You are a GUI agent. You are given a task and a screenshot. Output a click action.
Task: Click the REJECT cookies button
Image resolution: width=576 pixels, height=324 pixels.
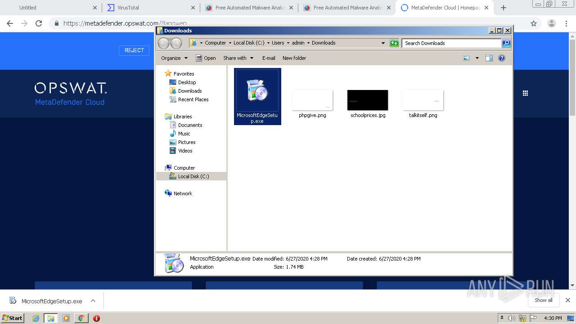coord(134,50)
